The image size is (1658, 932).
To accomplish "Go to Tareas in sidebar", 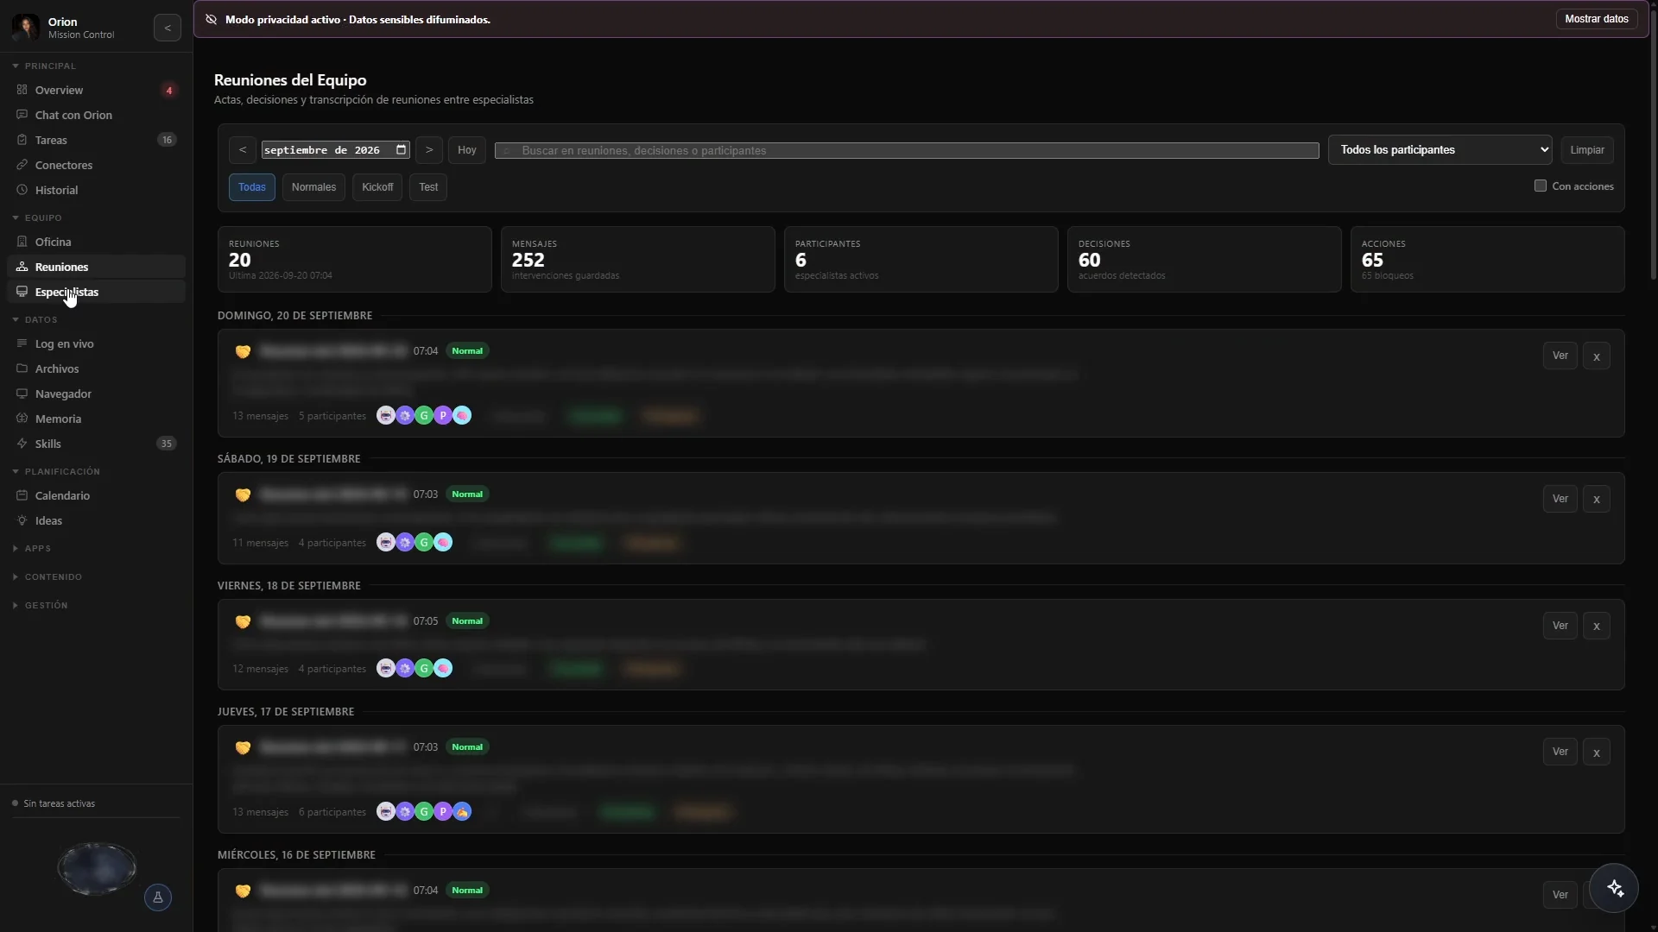I will click(96, 140).
